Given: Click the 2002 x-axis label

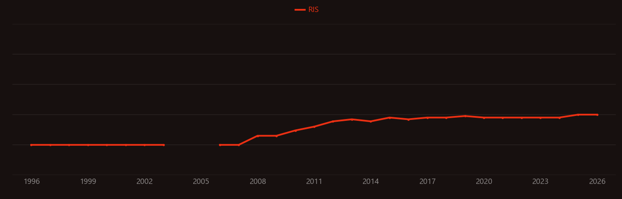Looking at the screenshot, I should pos(144,182).
